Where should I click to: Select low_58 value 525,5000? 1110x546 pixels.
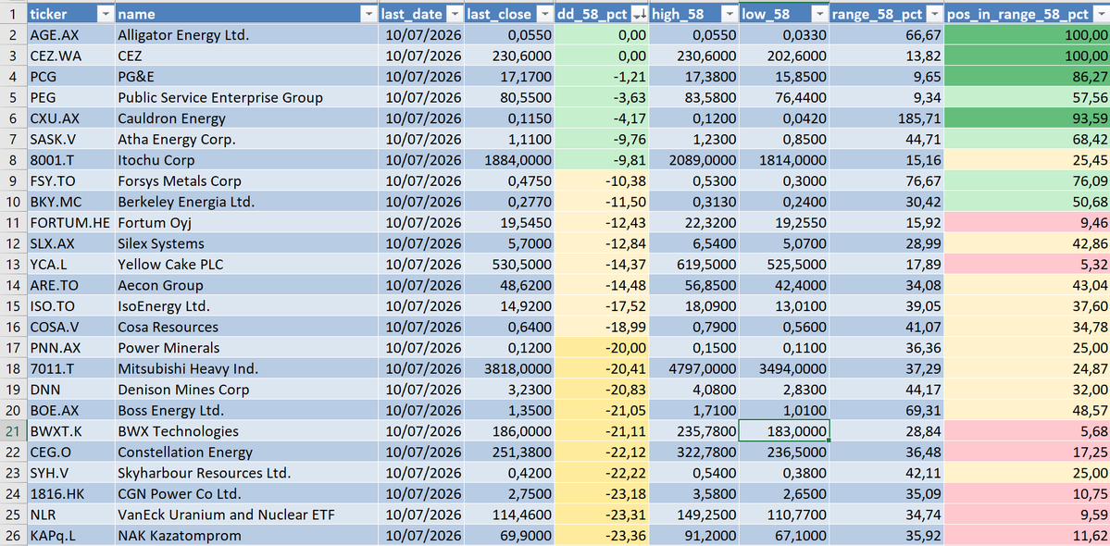pyautogui.click(x=783, y=265)
